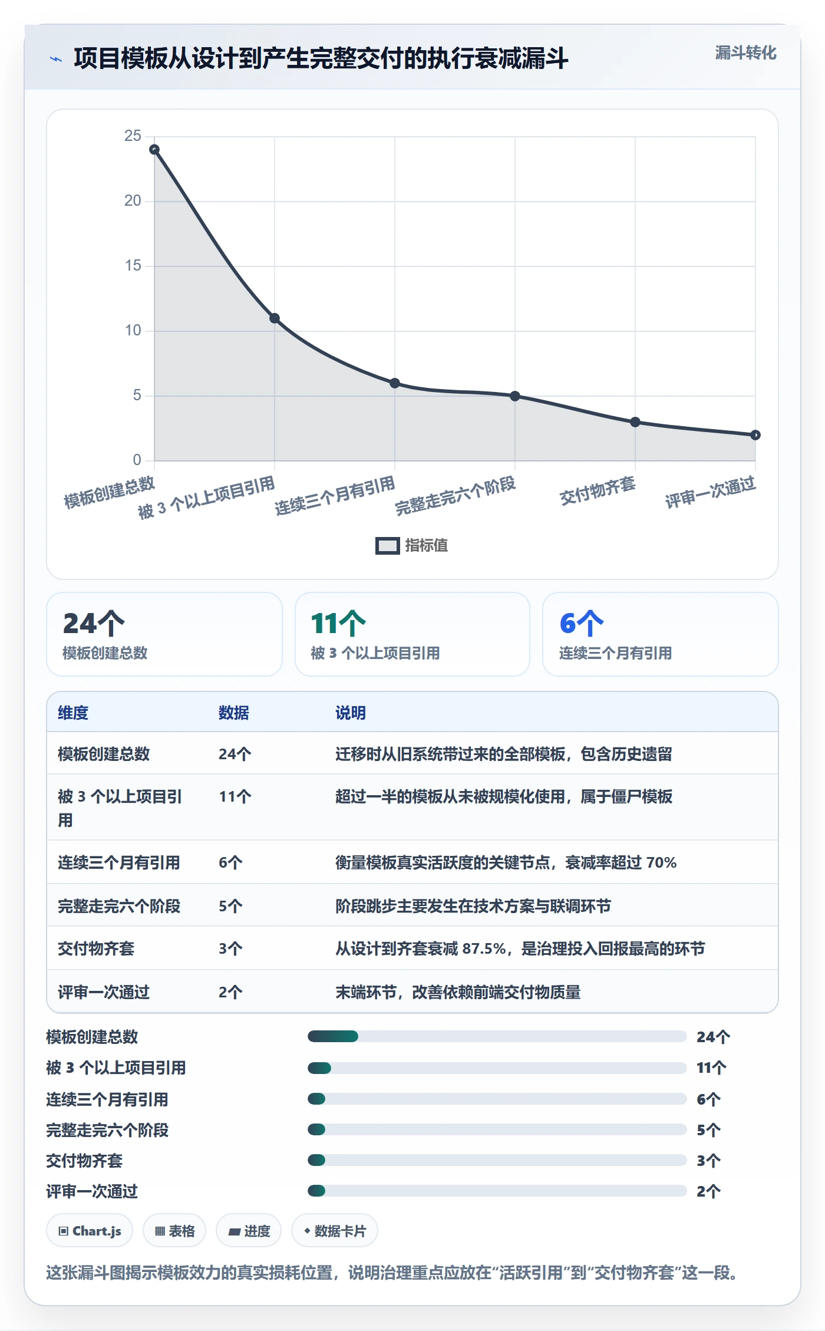Screen dimensions: 825x1331
Task: Select the 进度 tag chip
Action: [x=249, y=1231]
